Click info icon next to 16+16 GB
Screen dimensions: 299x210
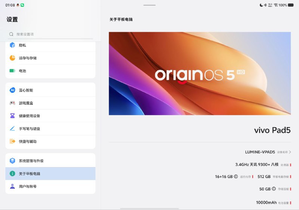click(236, 177)
